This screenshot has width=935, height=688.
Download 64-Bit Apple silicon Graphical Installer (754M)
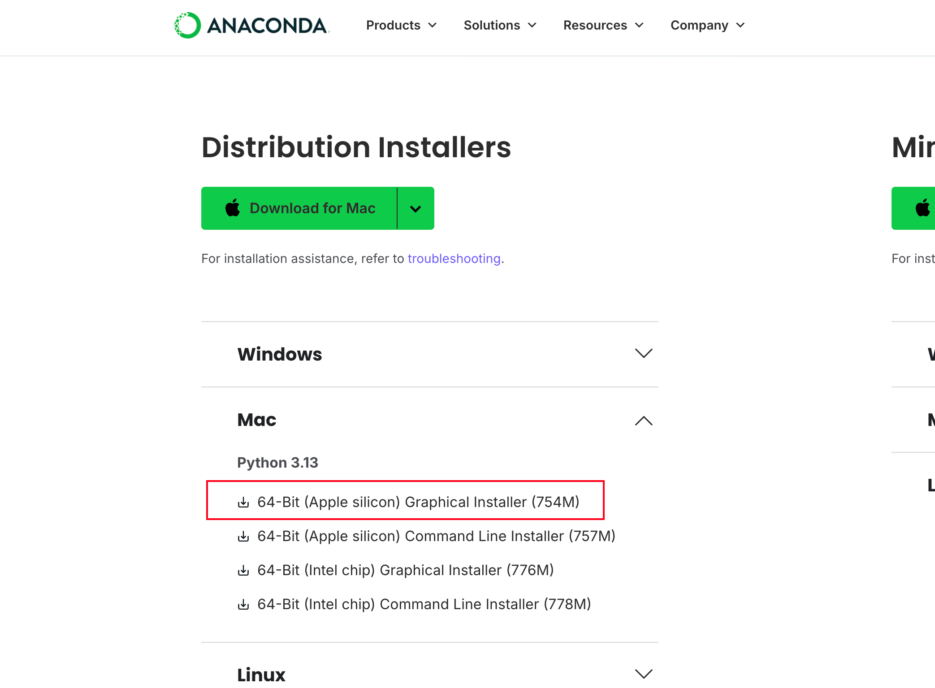(x=418, y=502)
